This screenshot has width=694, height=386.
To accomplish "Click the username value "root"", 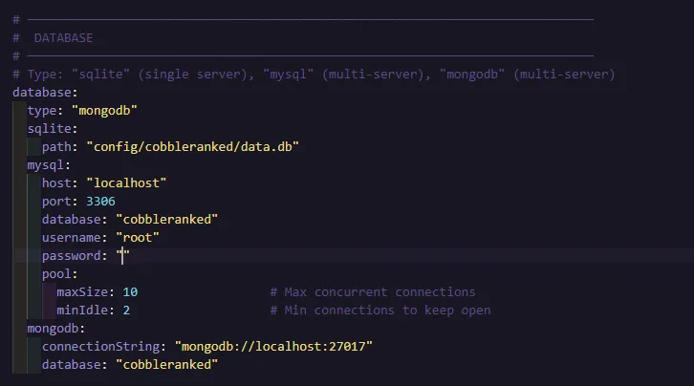I will pyautogui.click(x=138, y=238).
